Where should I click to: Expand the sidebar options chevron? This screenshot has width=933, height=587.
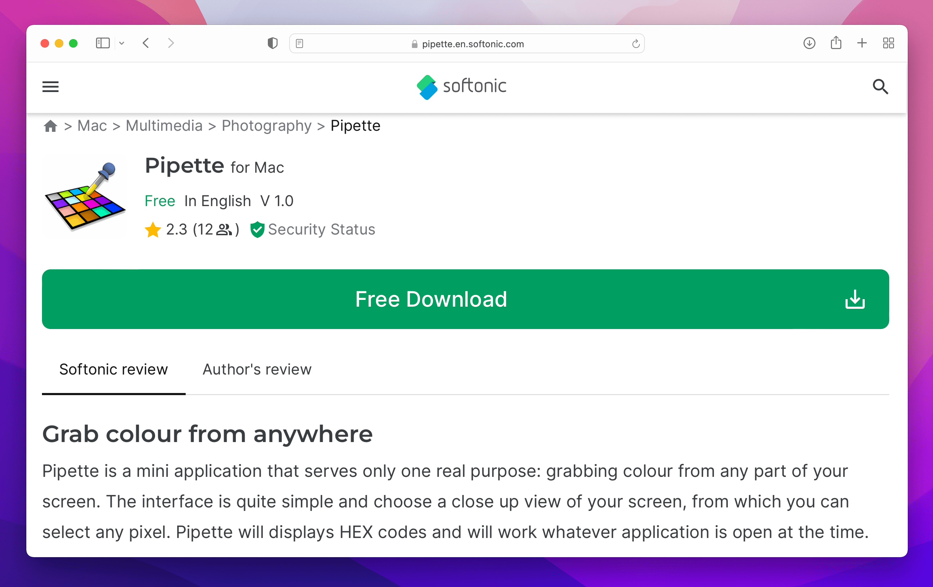tap(122, 43)
